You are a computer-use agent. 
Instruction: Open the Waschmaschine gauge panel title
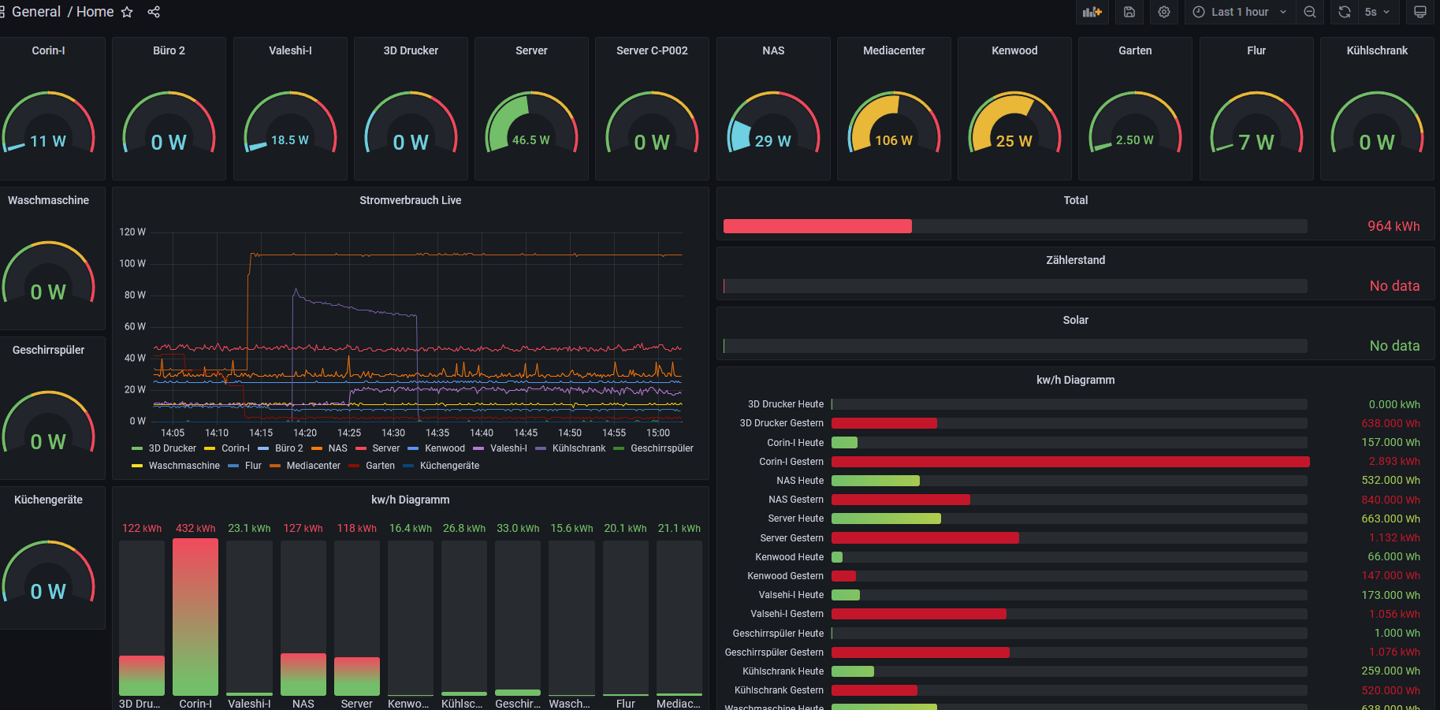(x=48, y=200)
